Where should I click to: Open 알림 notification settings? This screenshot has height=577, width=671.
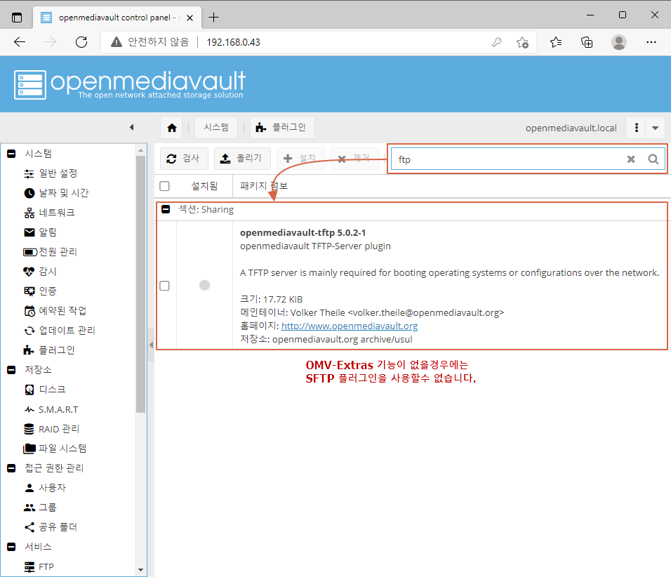pos(40,232)
